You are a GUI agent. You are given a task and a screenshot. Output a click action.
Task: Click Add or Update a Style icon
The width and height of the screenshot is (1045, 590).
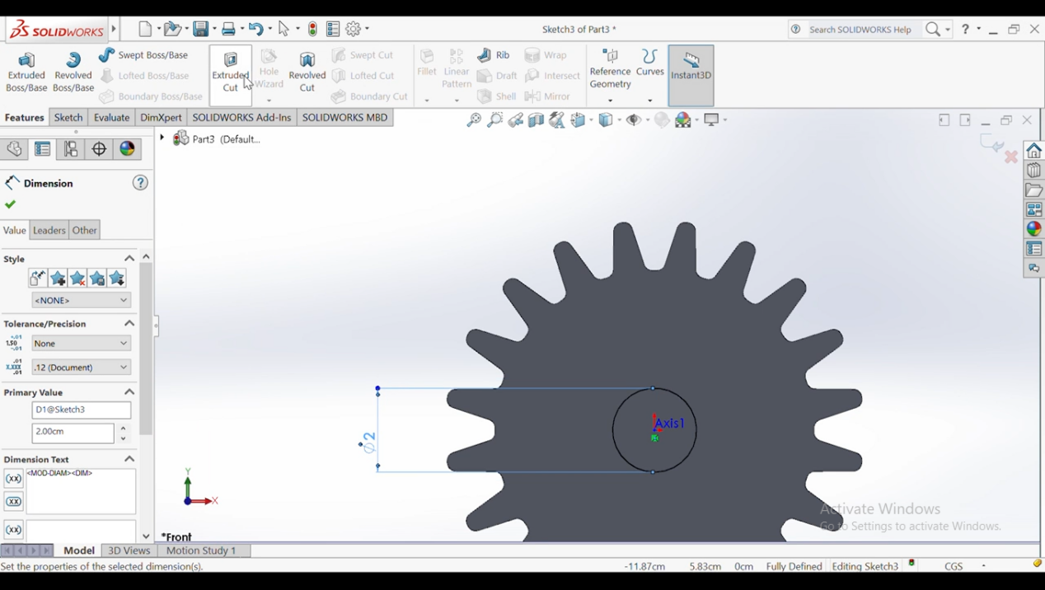(x=58, y=279)
